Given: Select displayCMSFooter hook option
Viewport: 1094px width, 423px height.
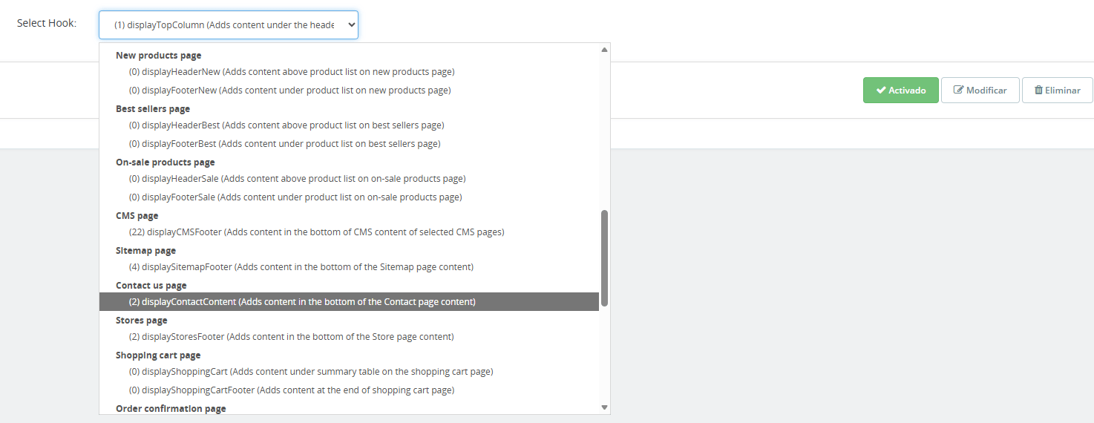Looking at the screenshot, I should [316, 232].
